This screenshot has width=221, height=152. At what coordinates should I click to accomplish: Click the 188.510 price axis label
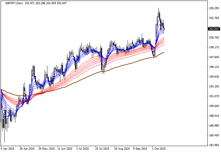(214, 116)
